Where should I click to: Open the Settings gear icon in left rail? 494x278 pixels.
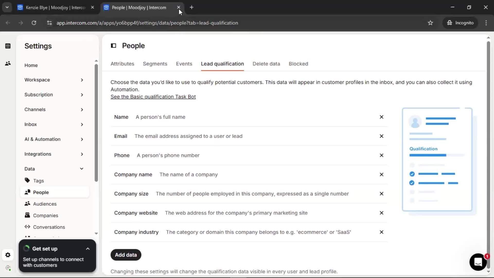point(8,255)
